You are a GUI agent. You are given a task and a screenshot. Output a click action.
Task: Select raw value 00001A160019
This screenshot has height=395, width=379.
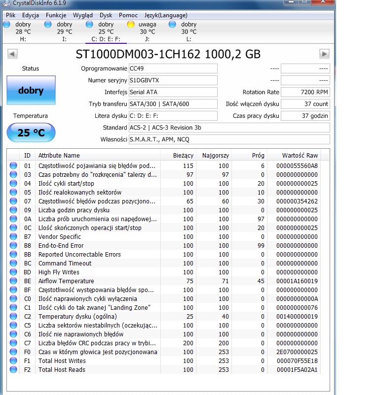pyautogui.click(x=297, y=281)
